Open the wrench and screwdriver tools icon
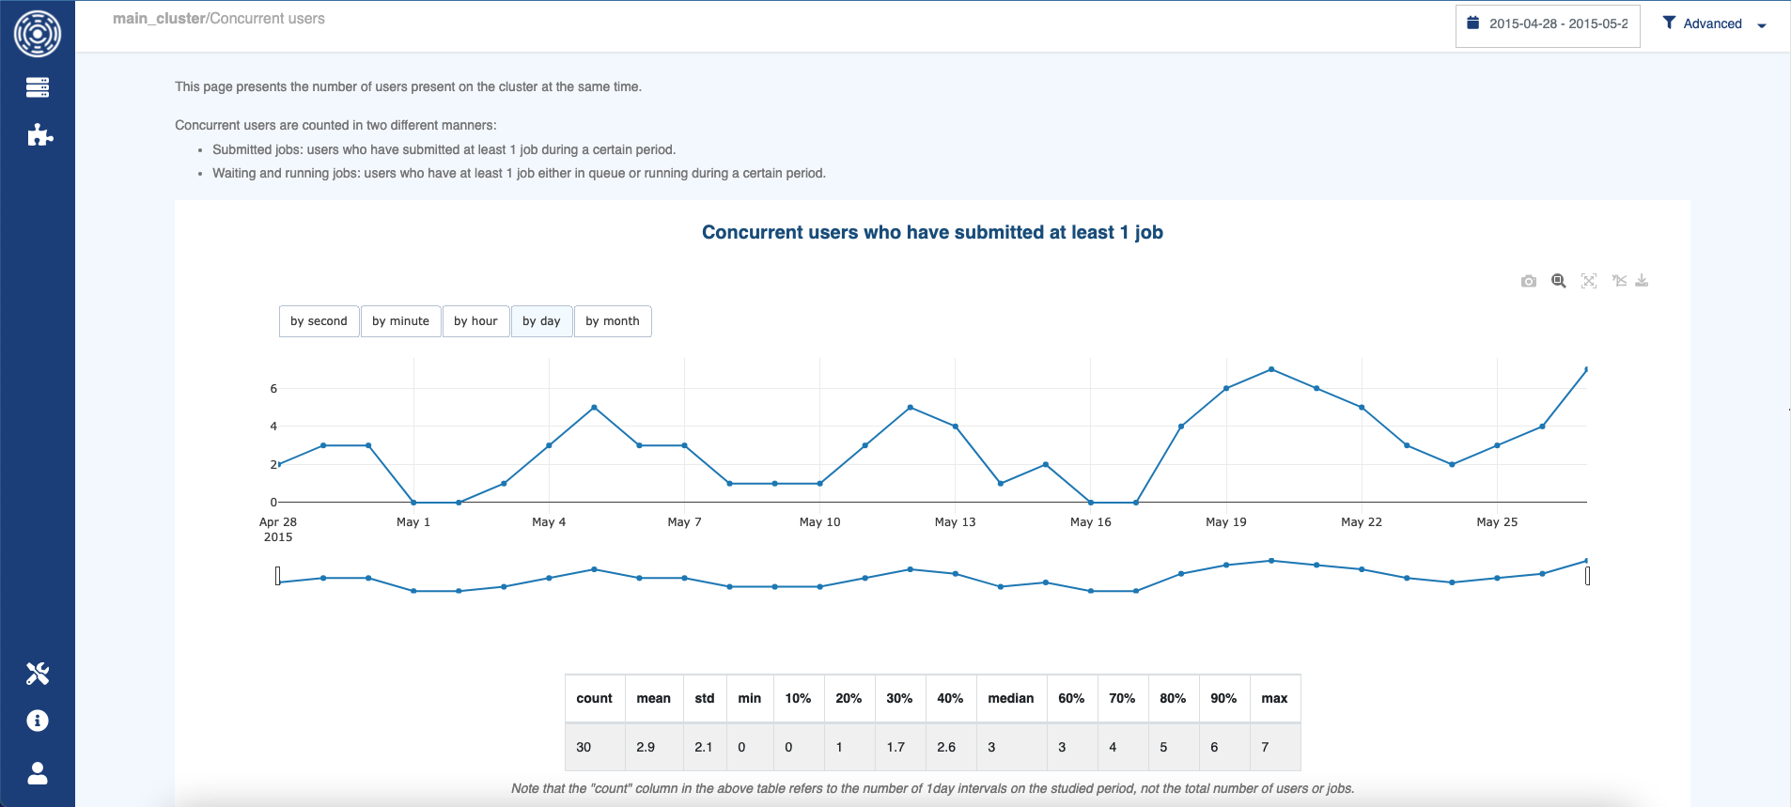Image resolution: width=1791 pixels, height=807 pixels. pos(38,674)
